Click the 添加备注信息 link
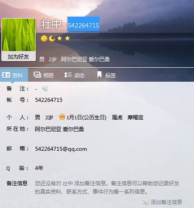The width and height of the screenshot is (194, 208). pos(166,202)
